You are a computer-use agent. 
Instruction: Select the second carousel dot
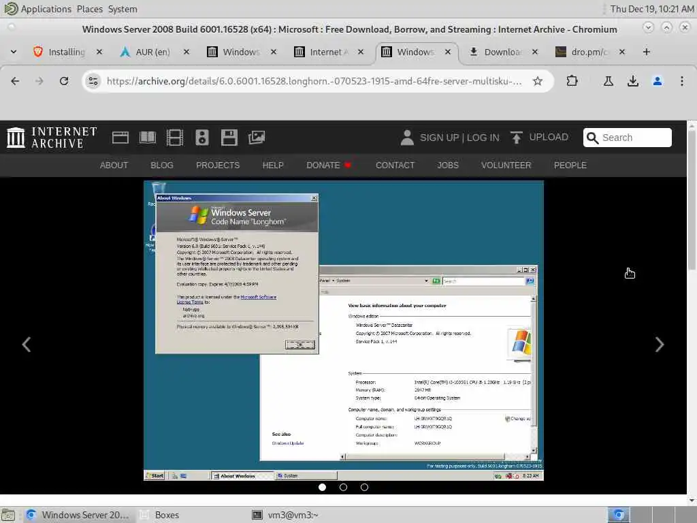pos(343,488)
